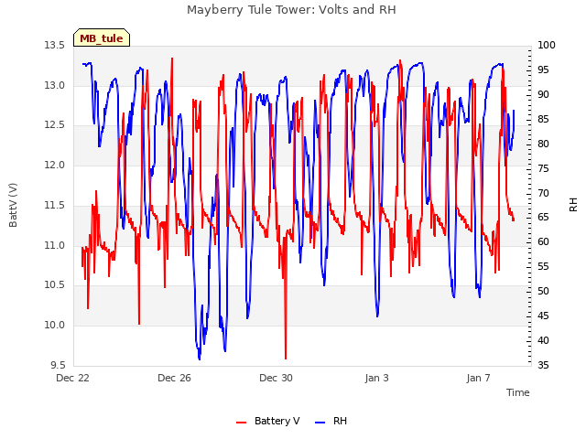Click the 13.5 left axis value

(x=55, y=46)
